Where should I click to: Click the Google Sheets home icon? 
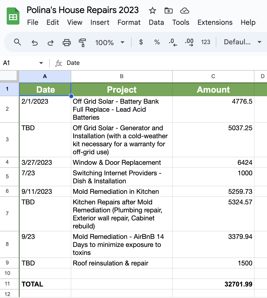[x=13, y=16]
